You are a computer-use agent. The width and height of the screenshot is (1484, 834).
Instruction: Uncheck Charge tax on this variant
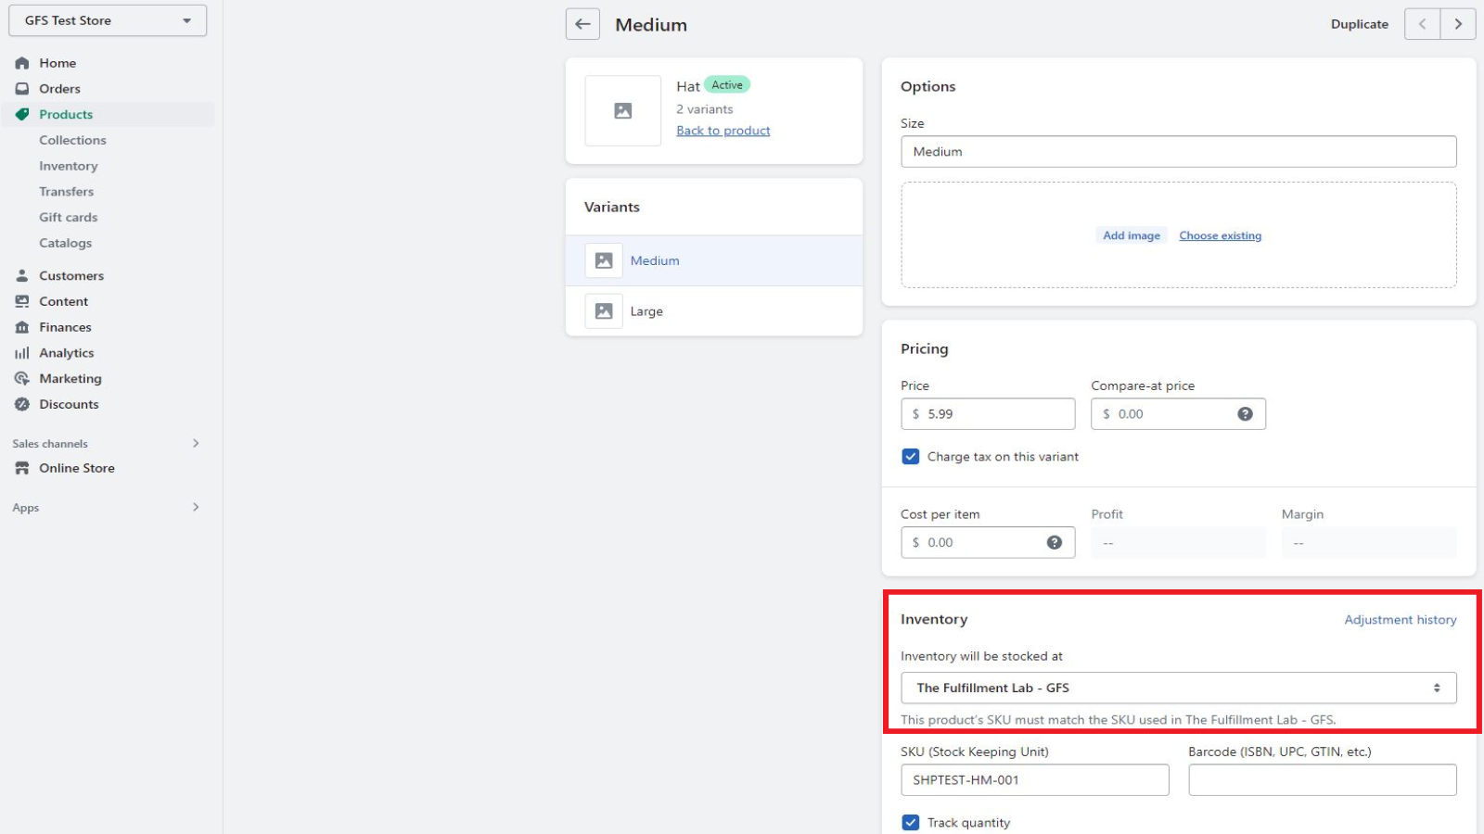tap(911, 457)
